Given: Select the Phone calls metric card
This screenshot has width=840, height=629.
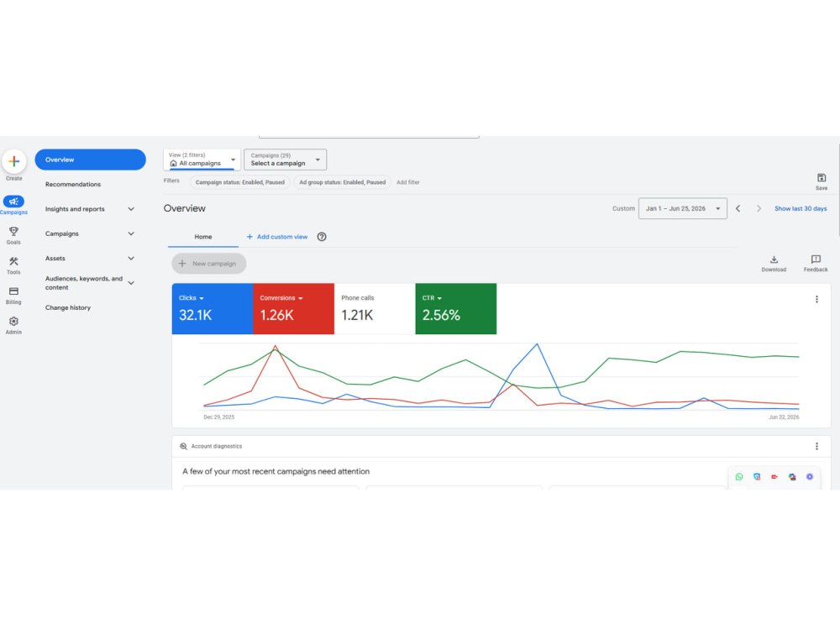Looking at the screenshot, I should (375, 308).
